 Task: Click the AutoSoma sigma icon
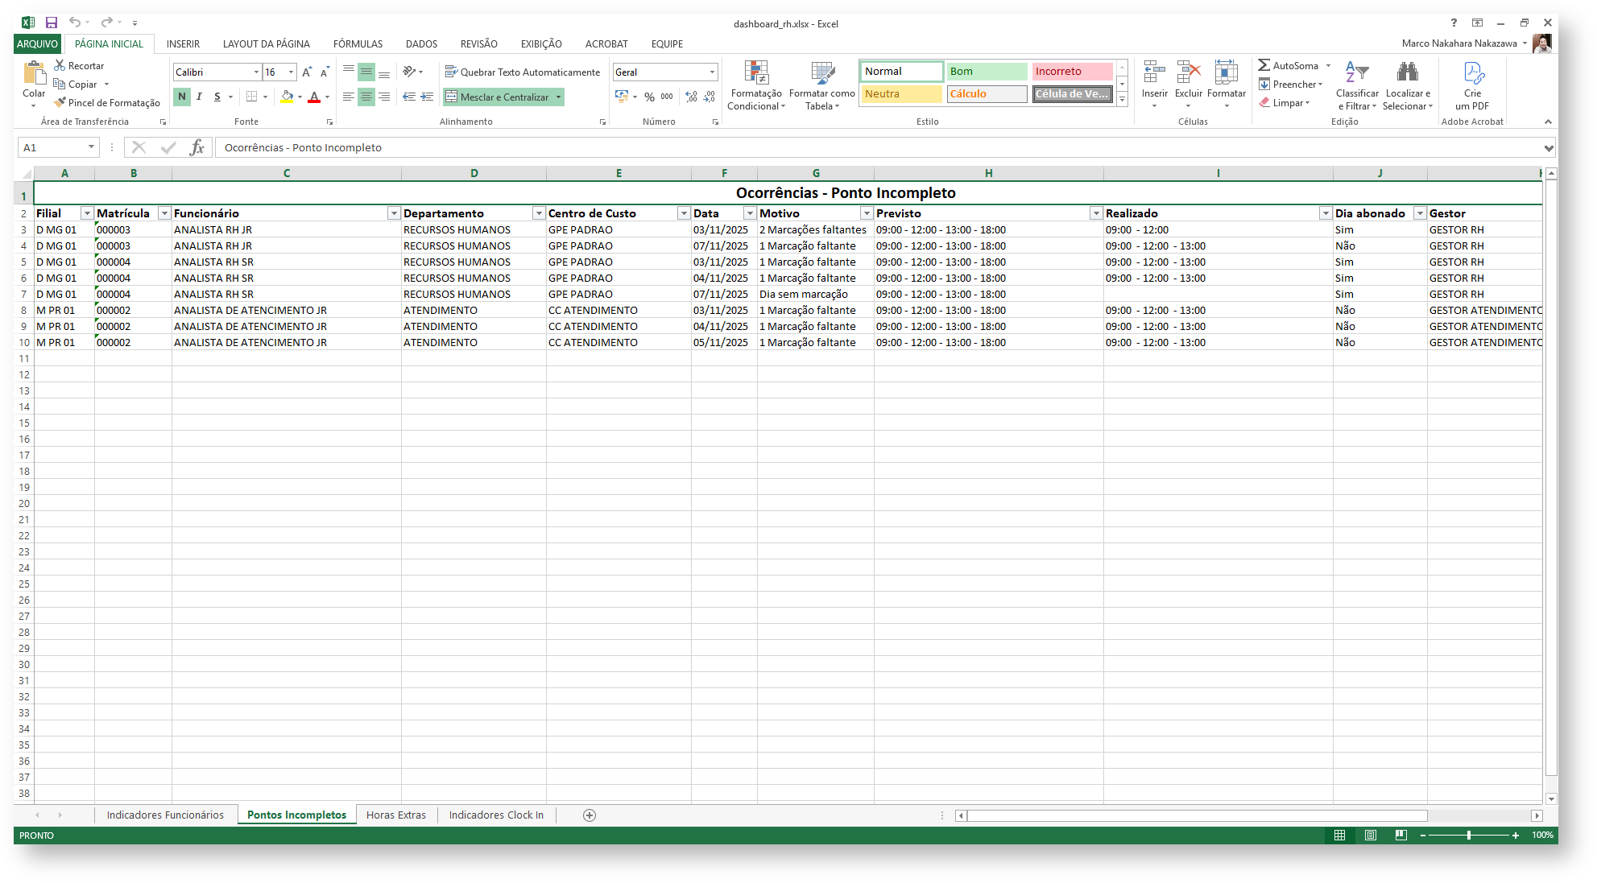(x=1264, y=65)
